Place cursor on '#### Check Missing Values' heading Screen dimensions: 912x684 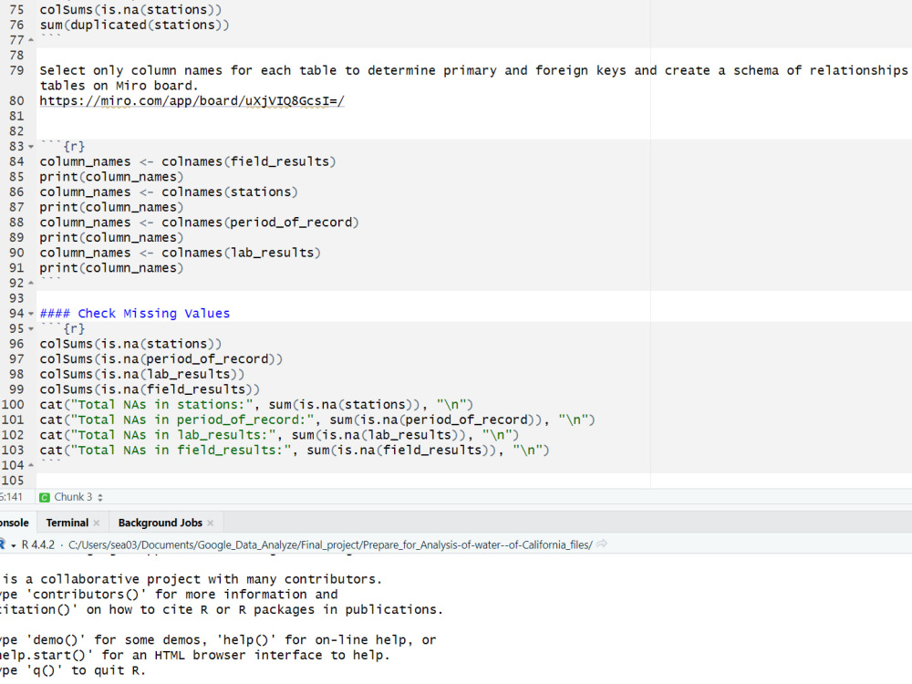pyautogui.click(x=135, y=314)
